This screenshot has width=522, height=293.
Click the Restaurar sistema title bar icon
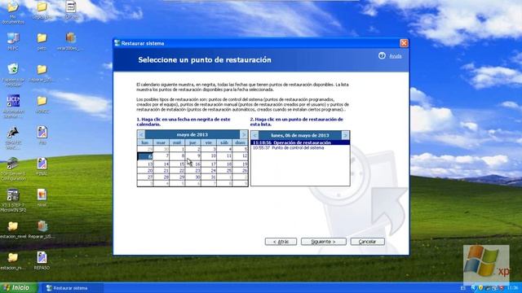[x=117, y=43]
